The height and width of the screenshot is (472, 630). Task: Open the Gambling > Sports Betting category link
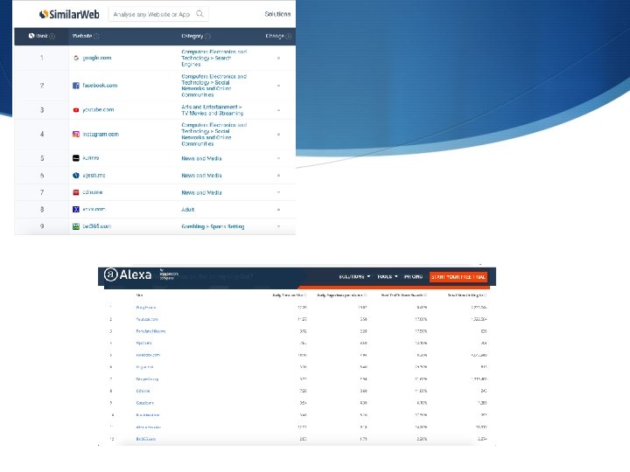tap(213, 226)
